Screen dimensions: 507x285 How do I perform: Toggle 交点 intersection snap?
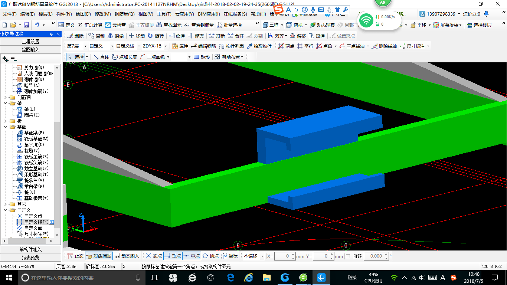tap(154, 256)
